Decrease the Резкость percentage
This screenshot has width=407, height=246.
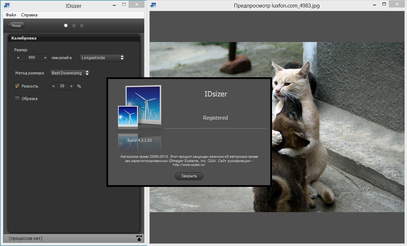pos(53,86)
